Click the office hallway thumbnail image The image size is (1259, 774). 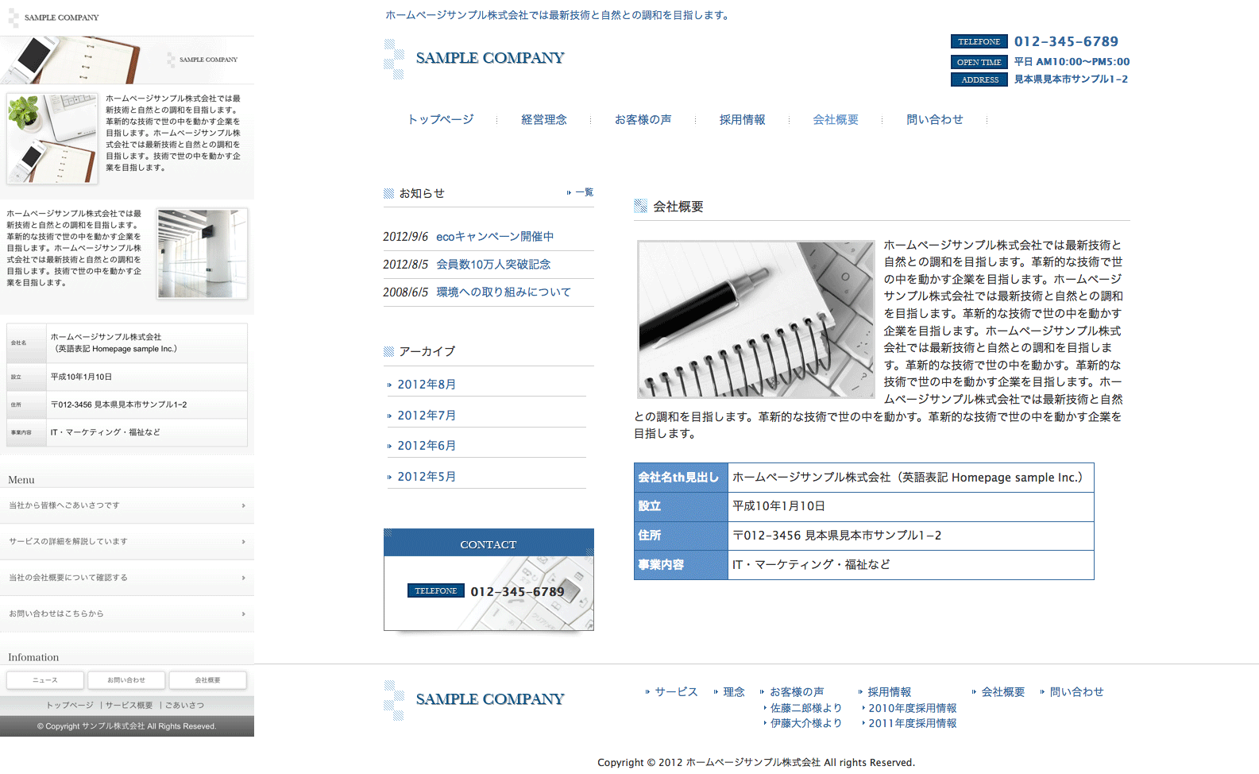point(202,253)
